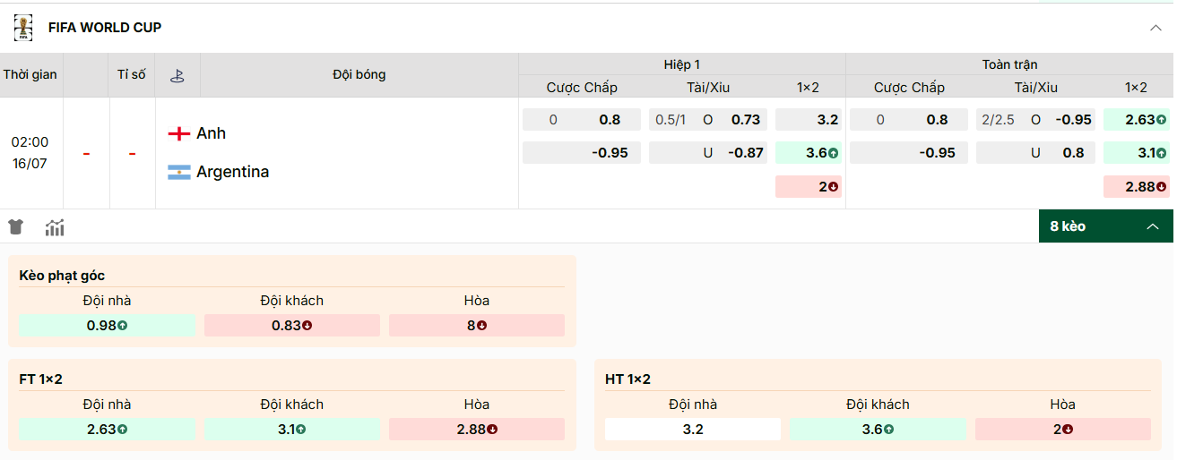Select Hòa 8 in corner bets

[x=477, y=326]
